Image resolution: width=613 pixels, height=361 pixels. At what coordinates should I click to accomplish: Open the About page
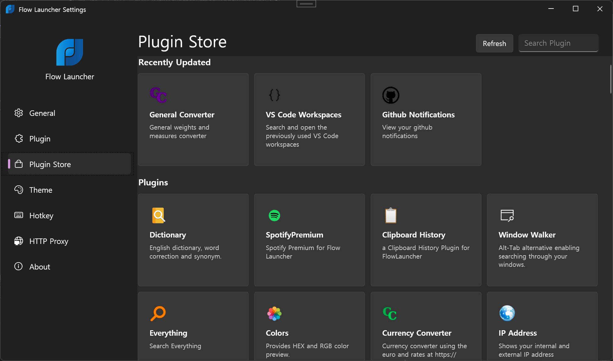tap(40, 267)
